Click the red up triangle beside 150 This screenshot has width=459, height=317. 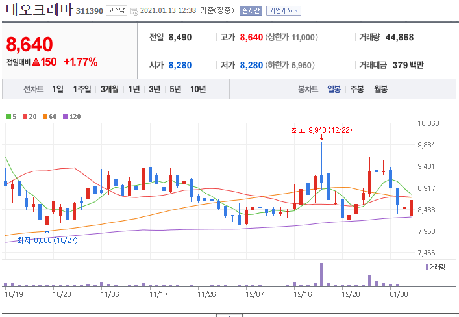pyautogui.click(x=36, y=62)
